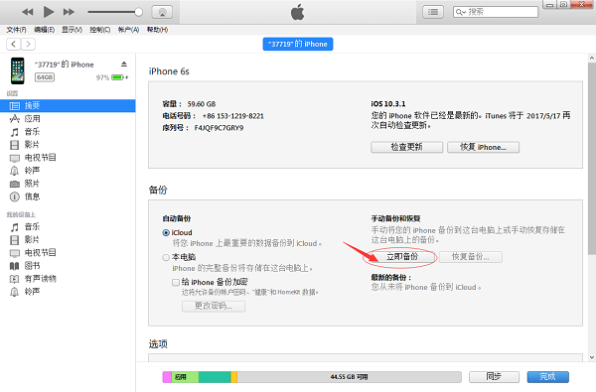Click the capacity value 59.60 GB
Image resolution: width=596 pixels, height=392 pixels.
(202, 104)
